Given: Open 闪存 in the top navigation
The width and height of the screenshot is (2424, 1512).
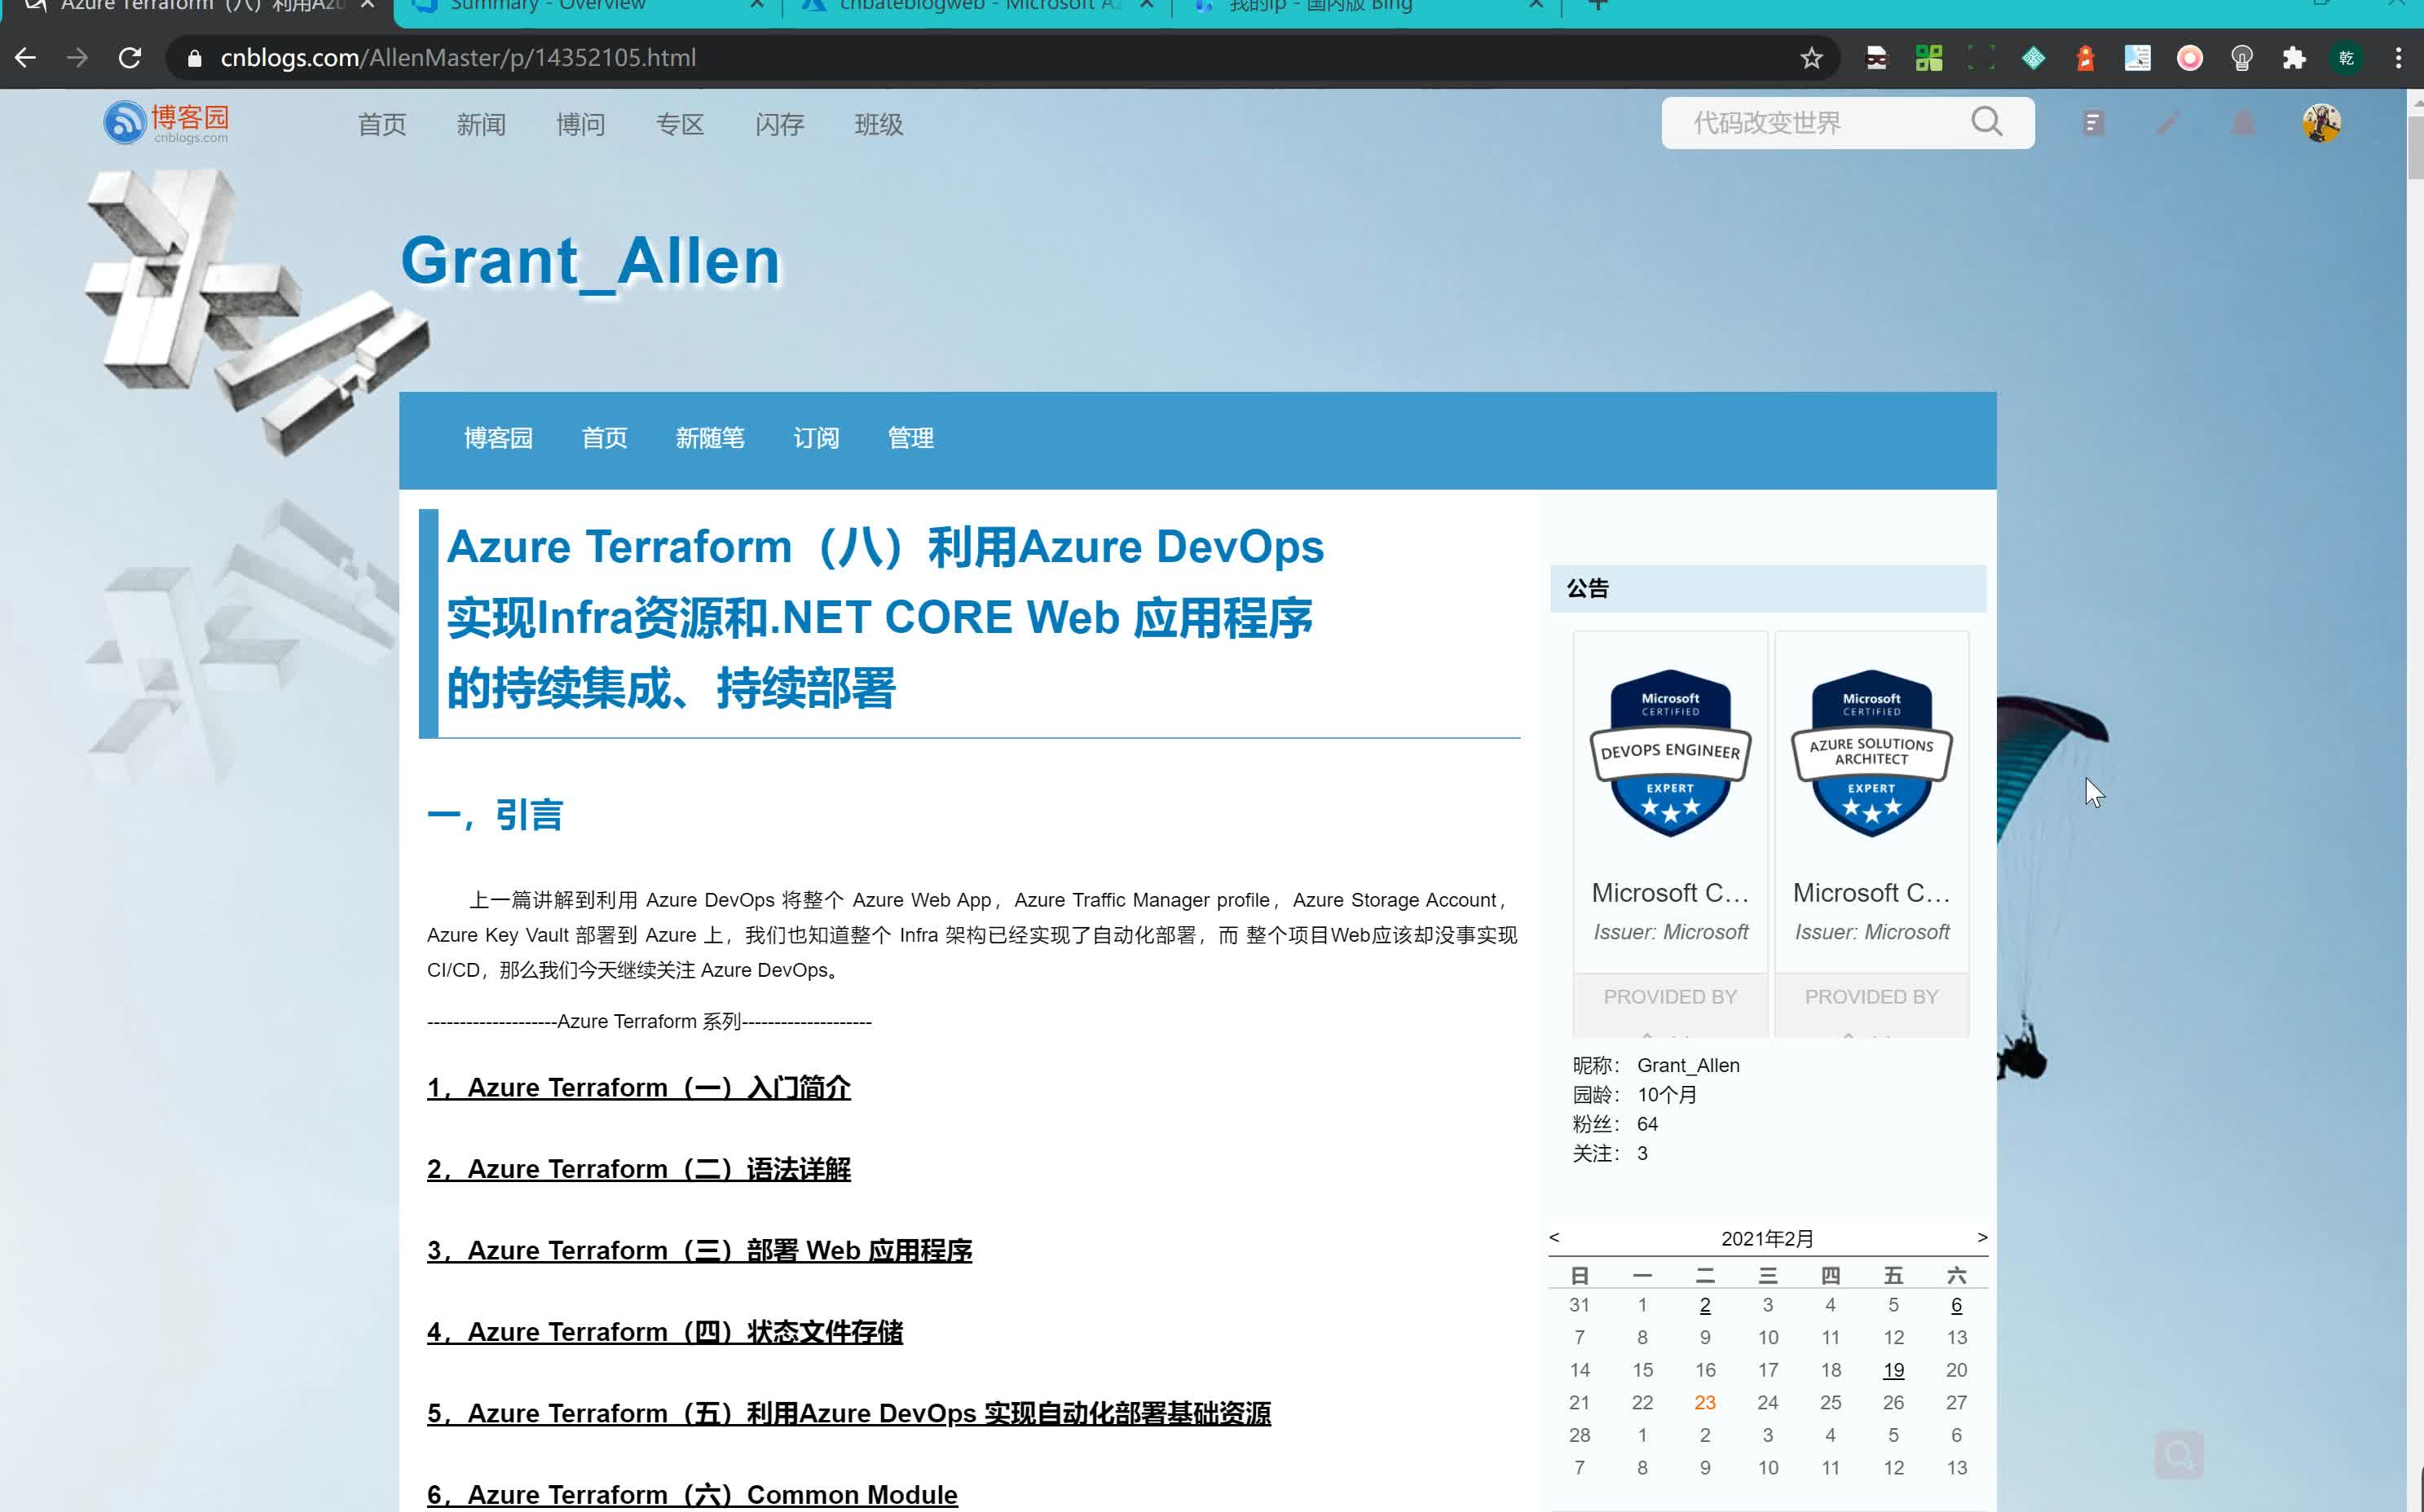Looking at the screenshot, I should [x=779, y=124].
